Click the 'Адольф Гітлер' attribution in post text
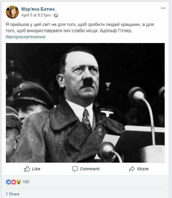This screenshot has height=198, width=172. 116,31
